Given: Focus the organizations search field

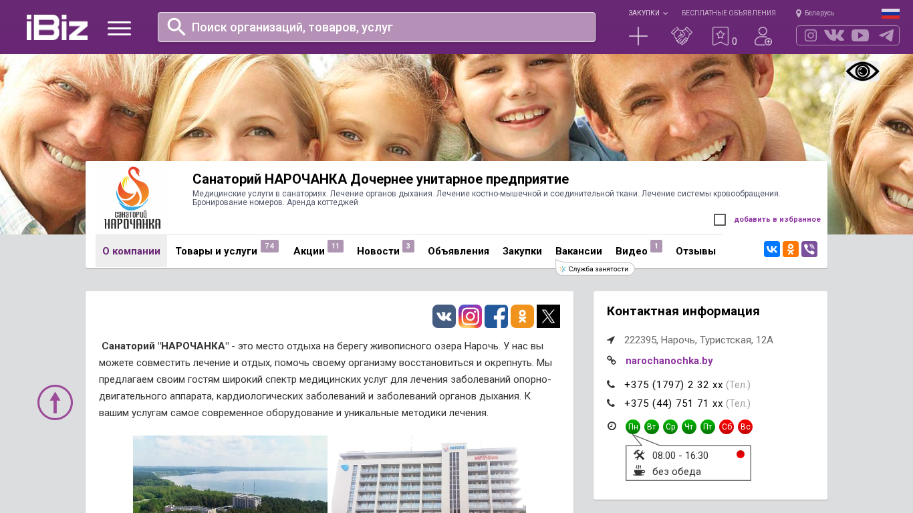Looking at the screenshot, I should pyautogui.click(x=376, y=27).
